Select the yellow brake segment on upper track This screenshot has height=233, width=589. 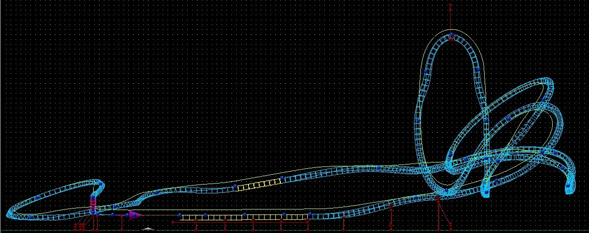point(259,184)
